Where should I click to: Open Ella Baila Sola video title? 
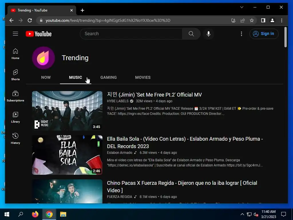pos(185,143)
